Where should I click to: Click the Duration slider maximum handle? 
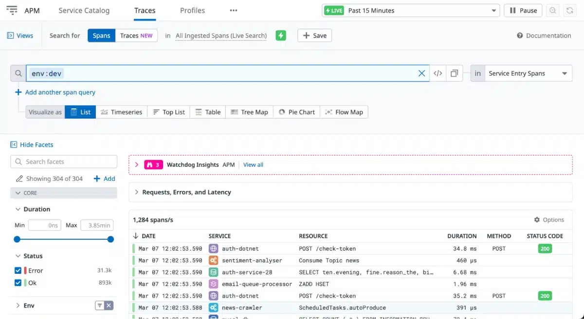(x=110, y=239)
